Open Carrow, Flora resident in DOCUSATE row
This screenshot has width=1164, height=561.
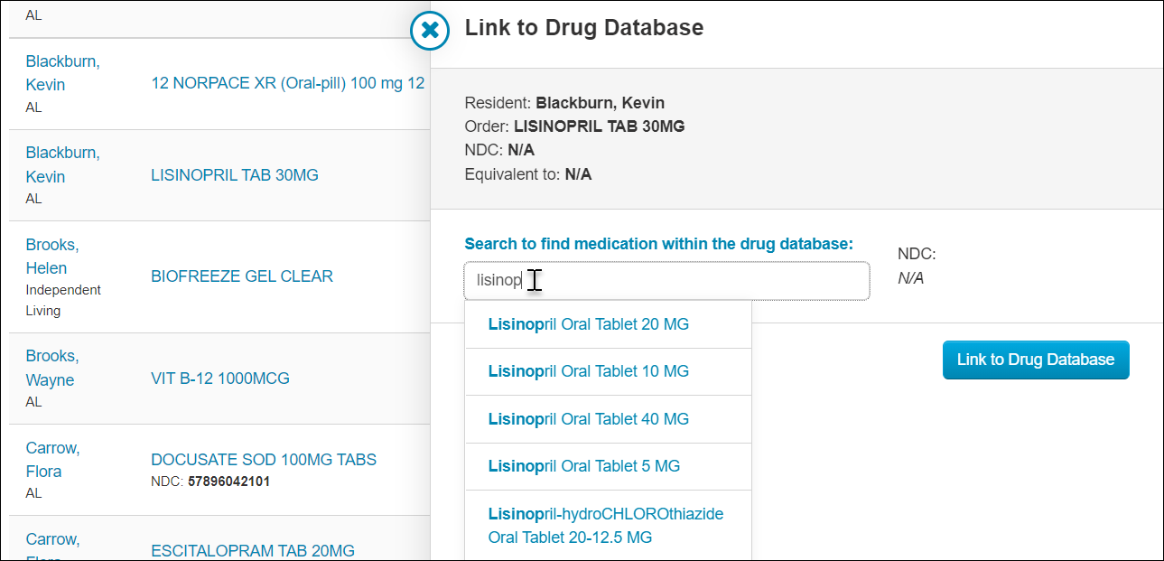pyautogui.click(x=52, y=460)
